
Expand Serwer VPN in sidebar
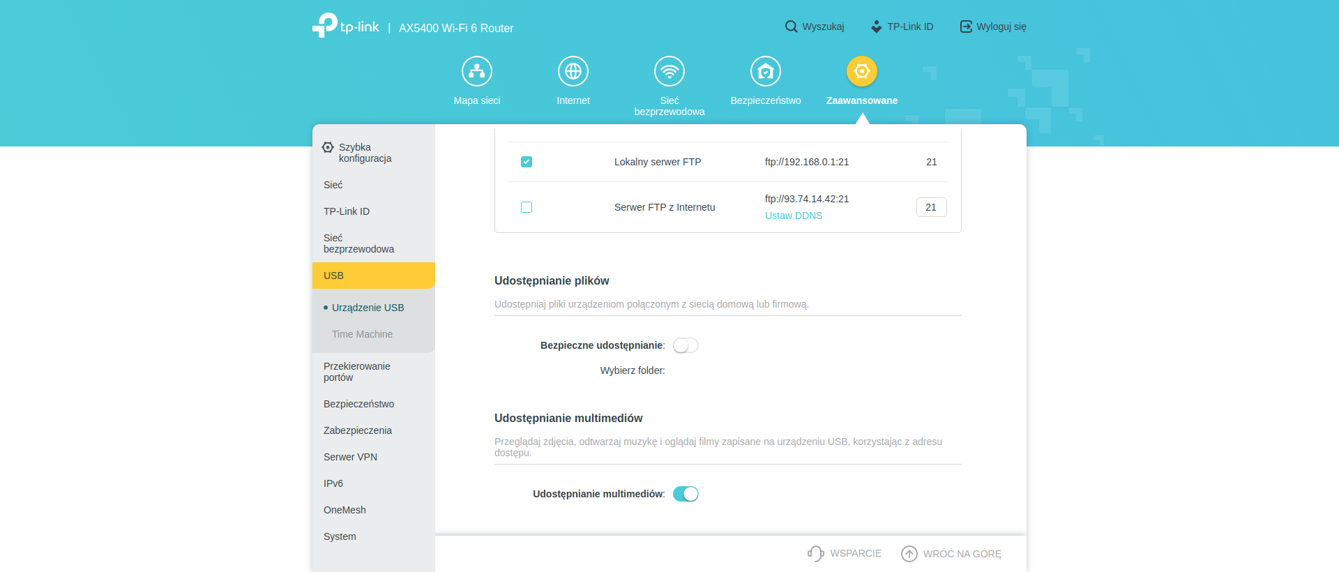(x=350, y=457)
